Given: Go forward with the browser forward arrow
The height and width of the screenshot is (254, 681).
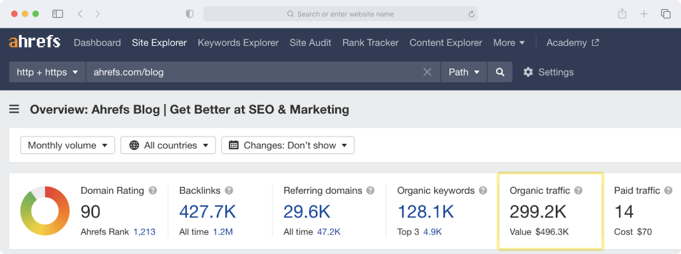Looking at the screenshot, I should tap(97, 14).
